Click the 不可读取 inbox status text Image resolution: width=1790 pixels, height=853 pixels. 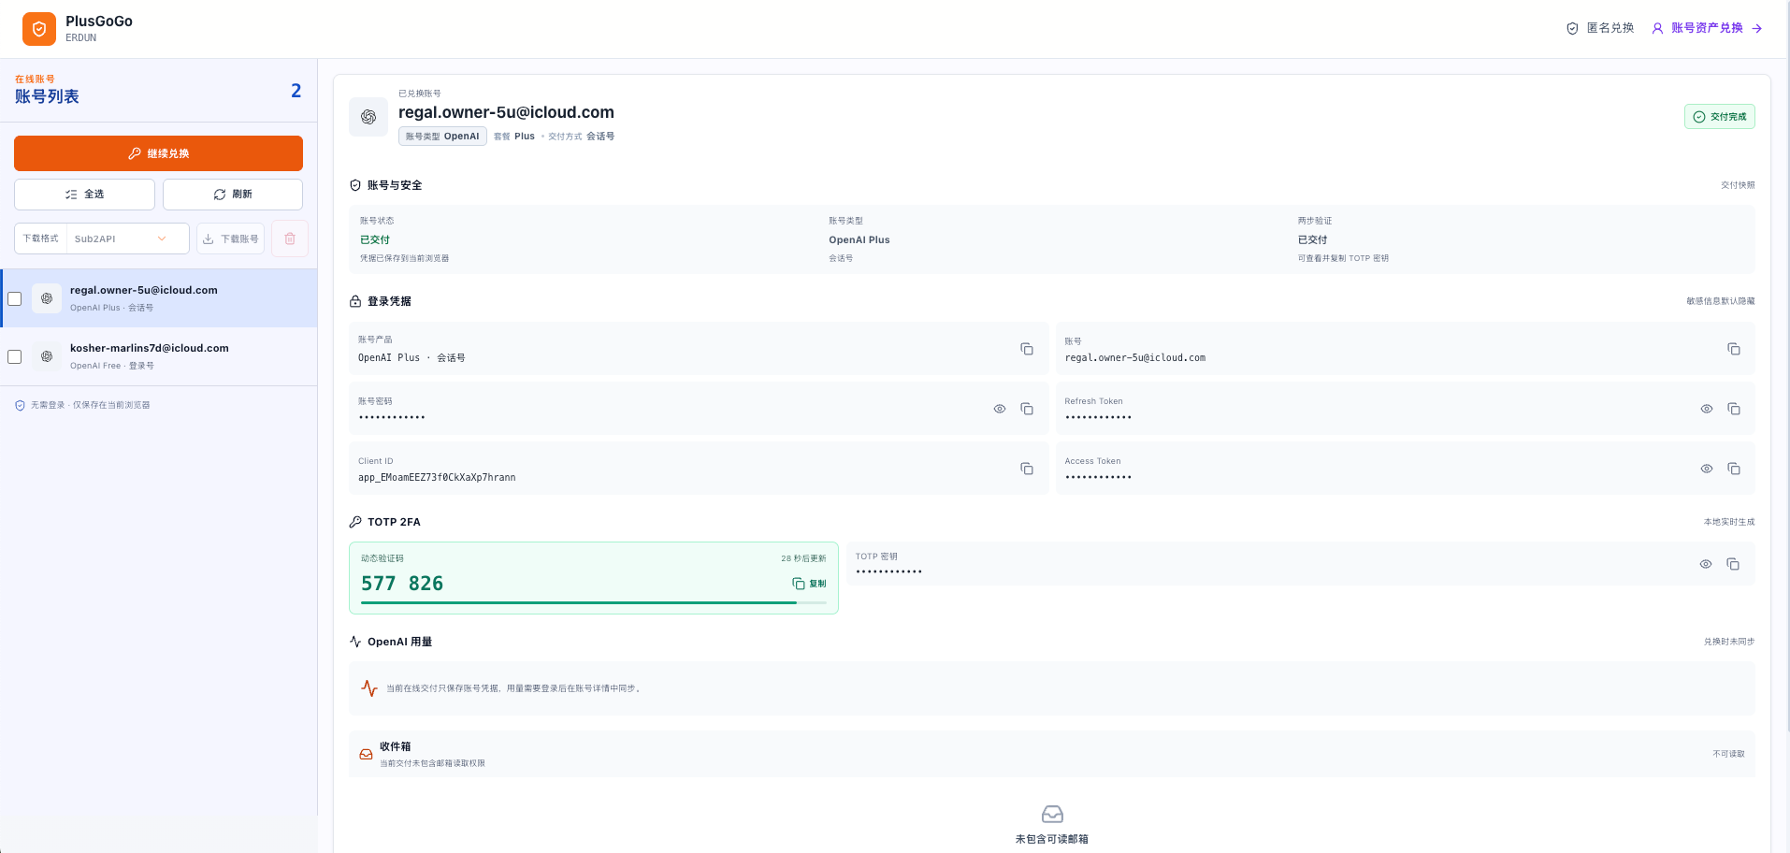[1728, 754]
